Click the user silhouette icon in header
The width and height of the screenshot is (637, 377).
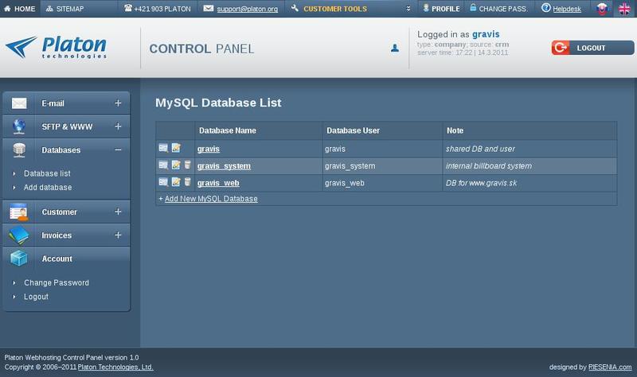[x=395, y=49]
